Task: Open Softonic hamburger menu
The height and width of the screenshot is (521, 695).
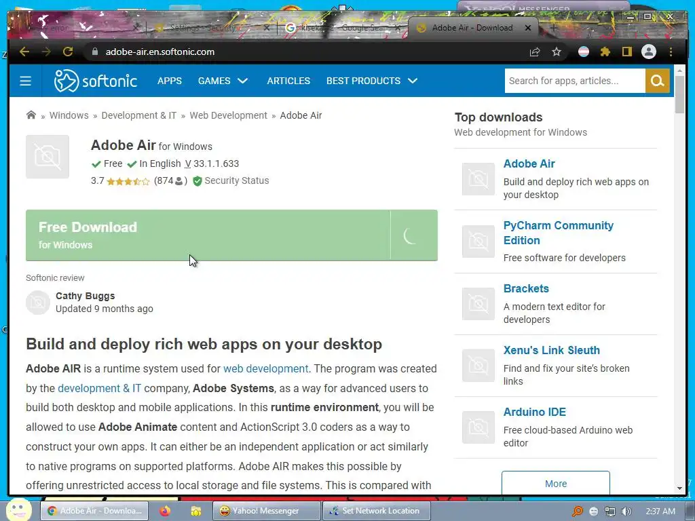Action: coord(25,81)
